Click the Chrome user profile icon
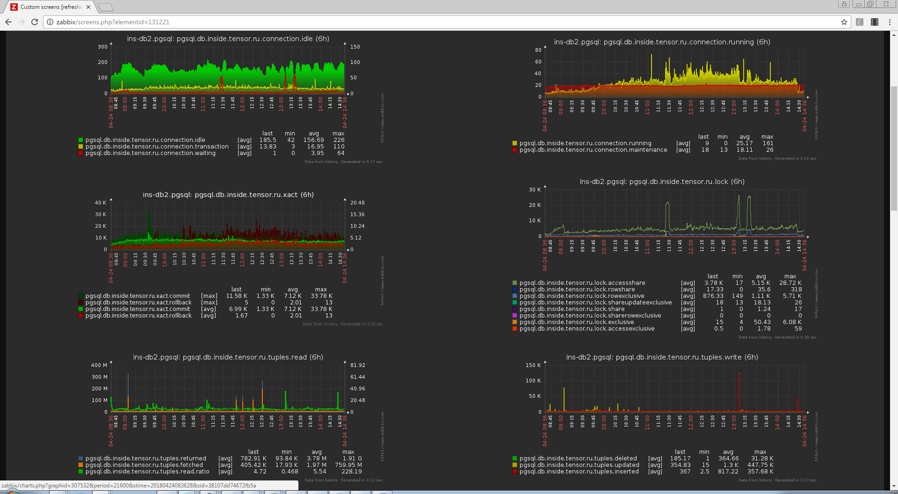 point(844,4)
